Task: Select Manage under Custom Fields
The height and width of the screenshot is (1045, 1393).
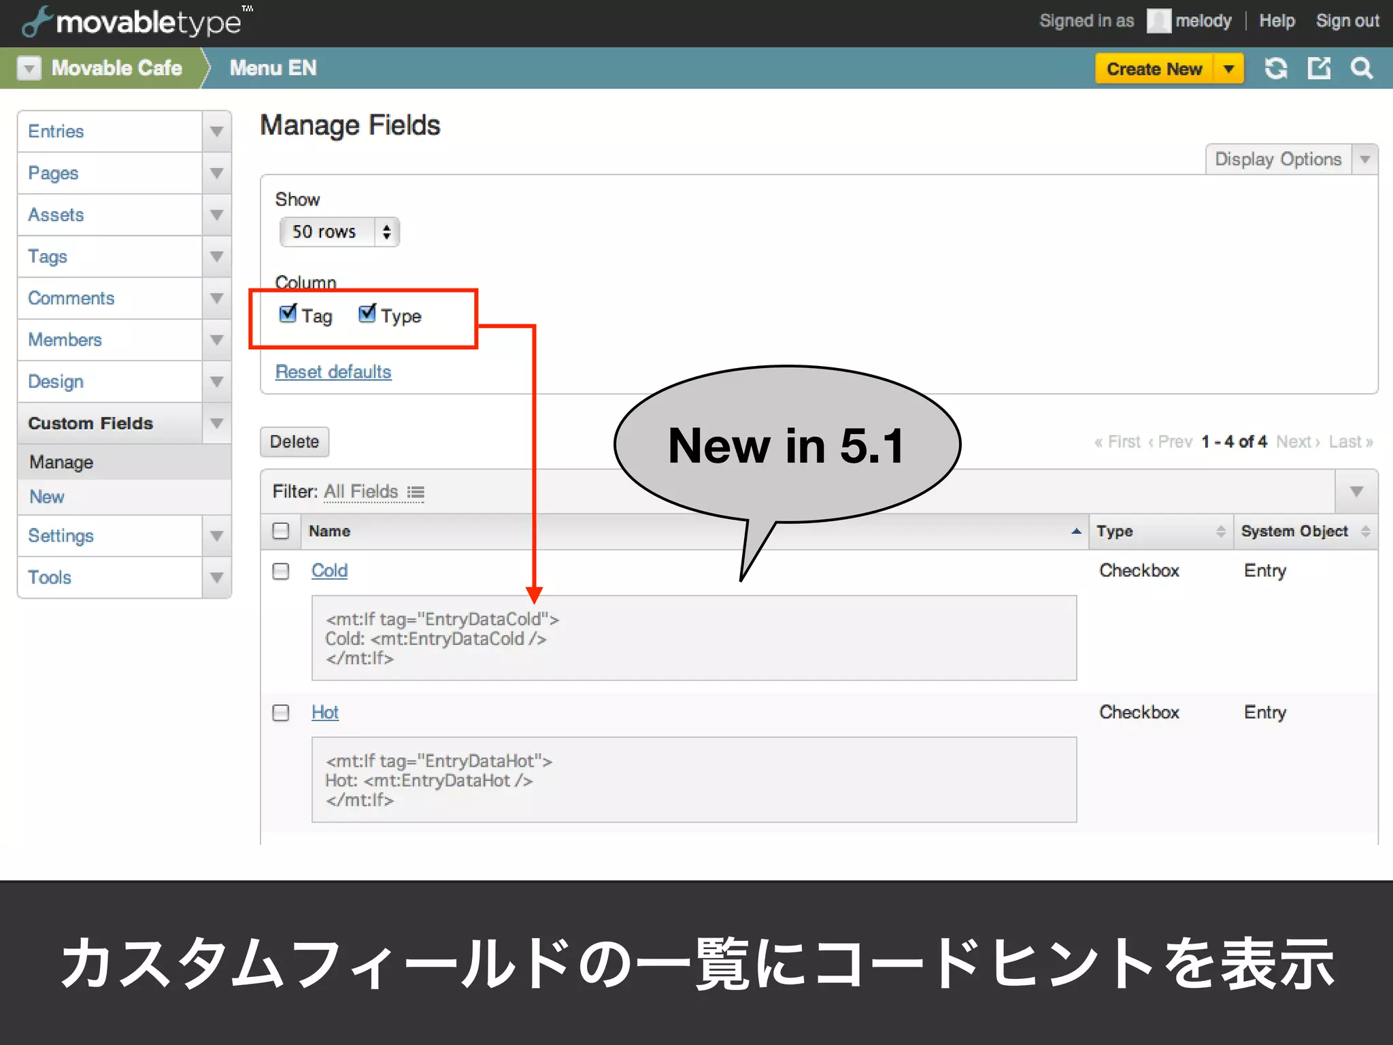Action: click(x=124, y=463)
